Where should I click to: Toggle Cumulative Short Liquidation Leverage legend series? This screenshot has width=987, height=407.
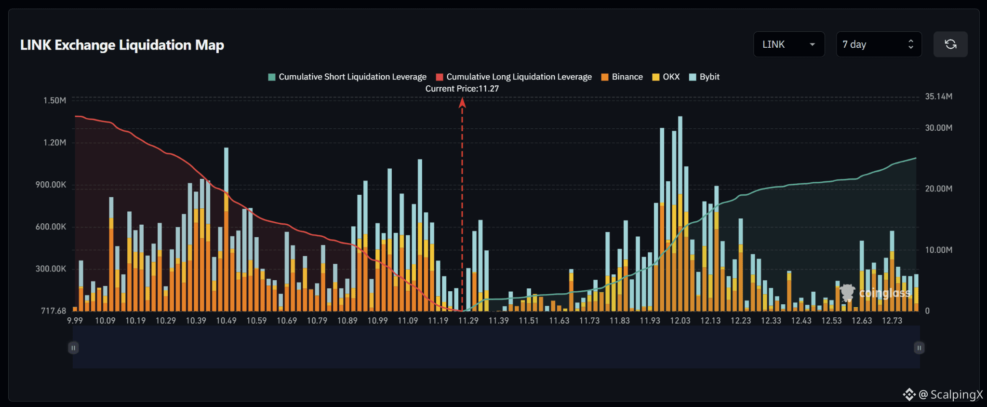[x=347, y=77]
